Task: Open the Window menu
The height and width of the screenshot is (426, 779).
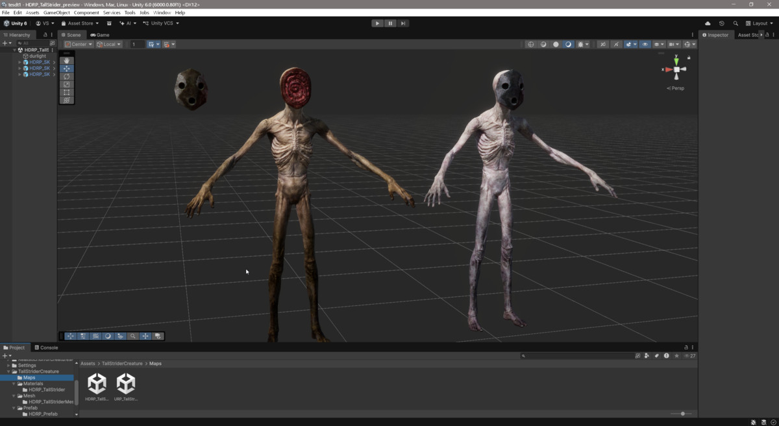Action: (162, 12)
